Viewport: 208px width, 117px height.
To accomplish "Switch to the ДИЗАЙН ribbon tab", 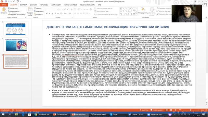I will coord(33,5).
